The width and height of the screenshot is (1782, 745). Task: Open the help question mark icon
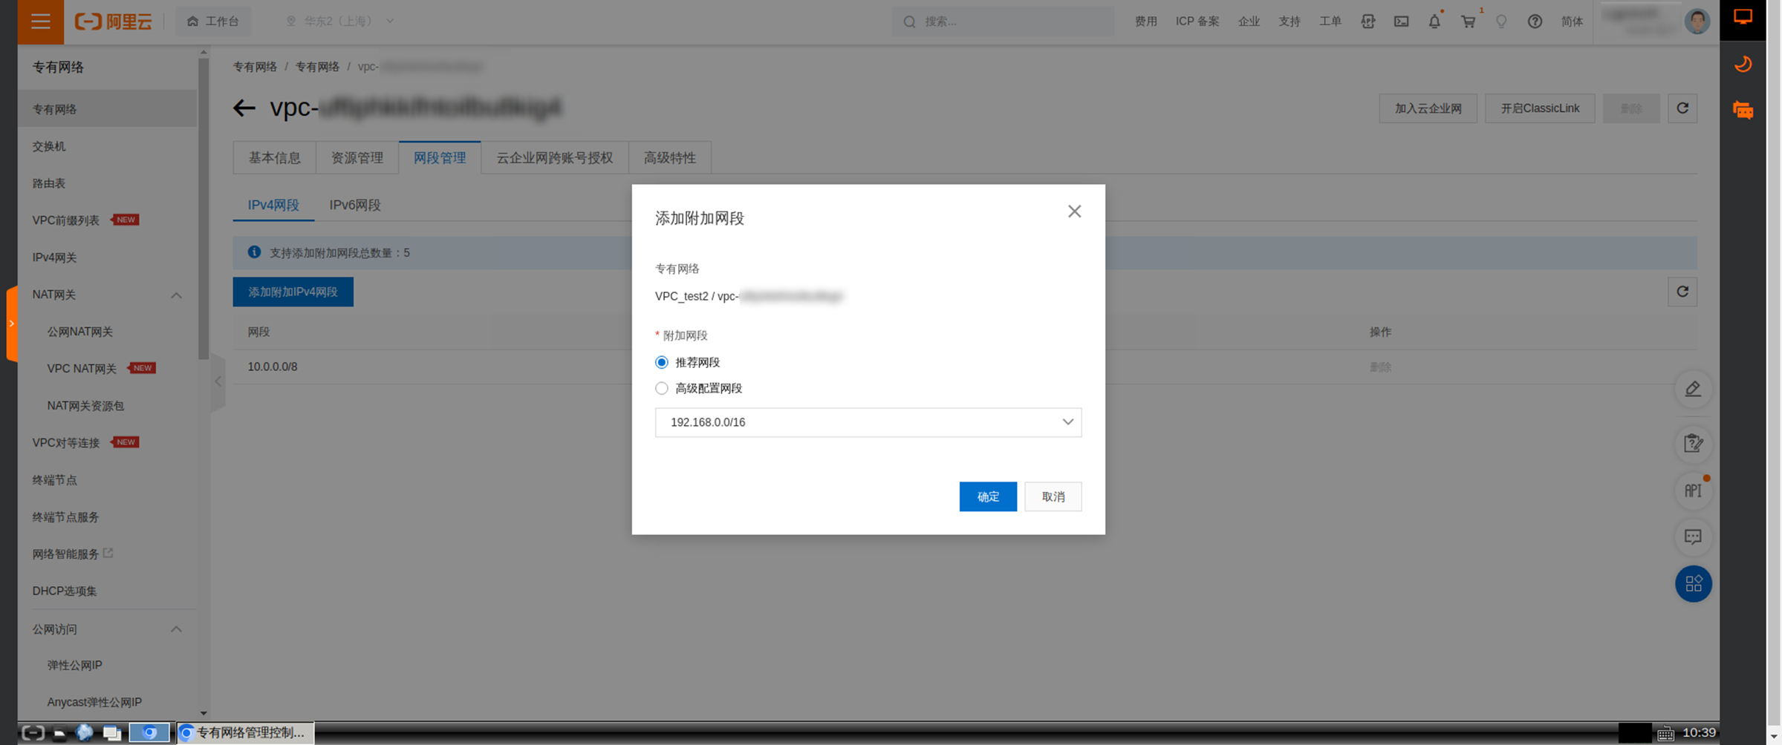click(x=1535, y=22)
